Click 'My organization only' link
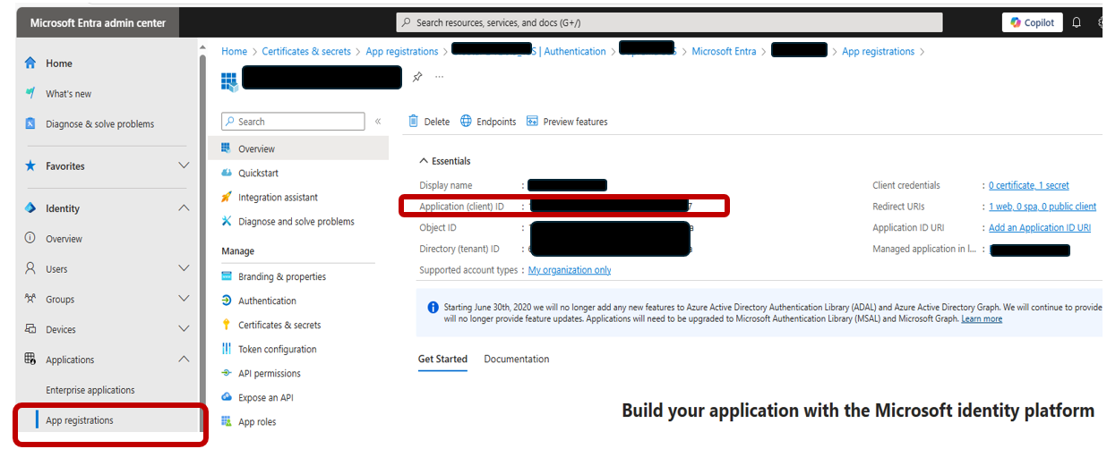Viewport: 1107px width, 449px height. 570,270
